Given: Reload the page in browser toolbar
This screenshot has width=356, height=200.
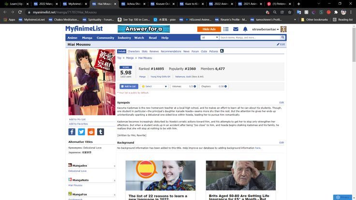Looking at the screenshot, I should pos(20,12).
